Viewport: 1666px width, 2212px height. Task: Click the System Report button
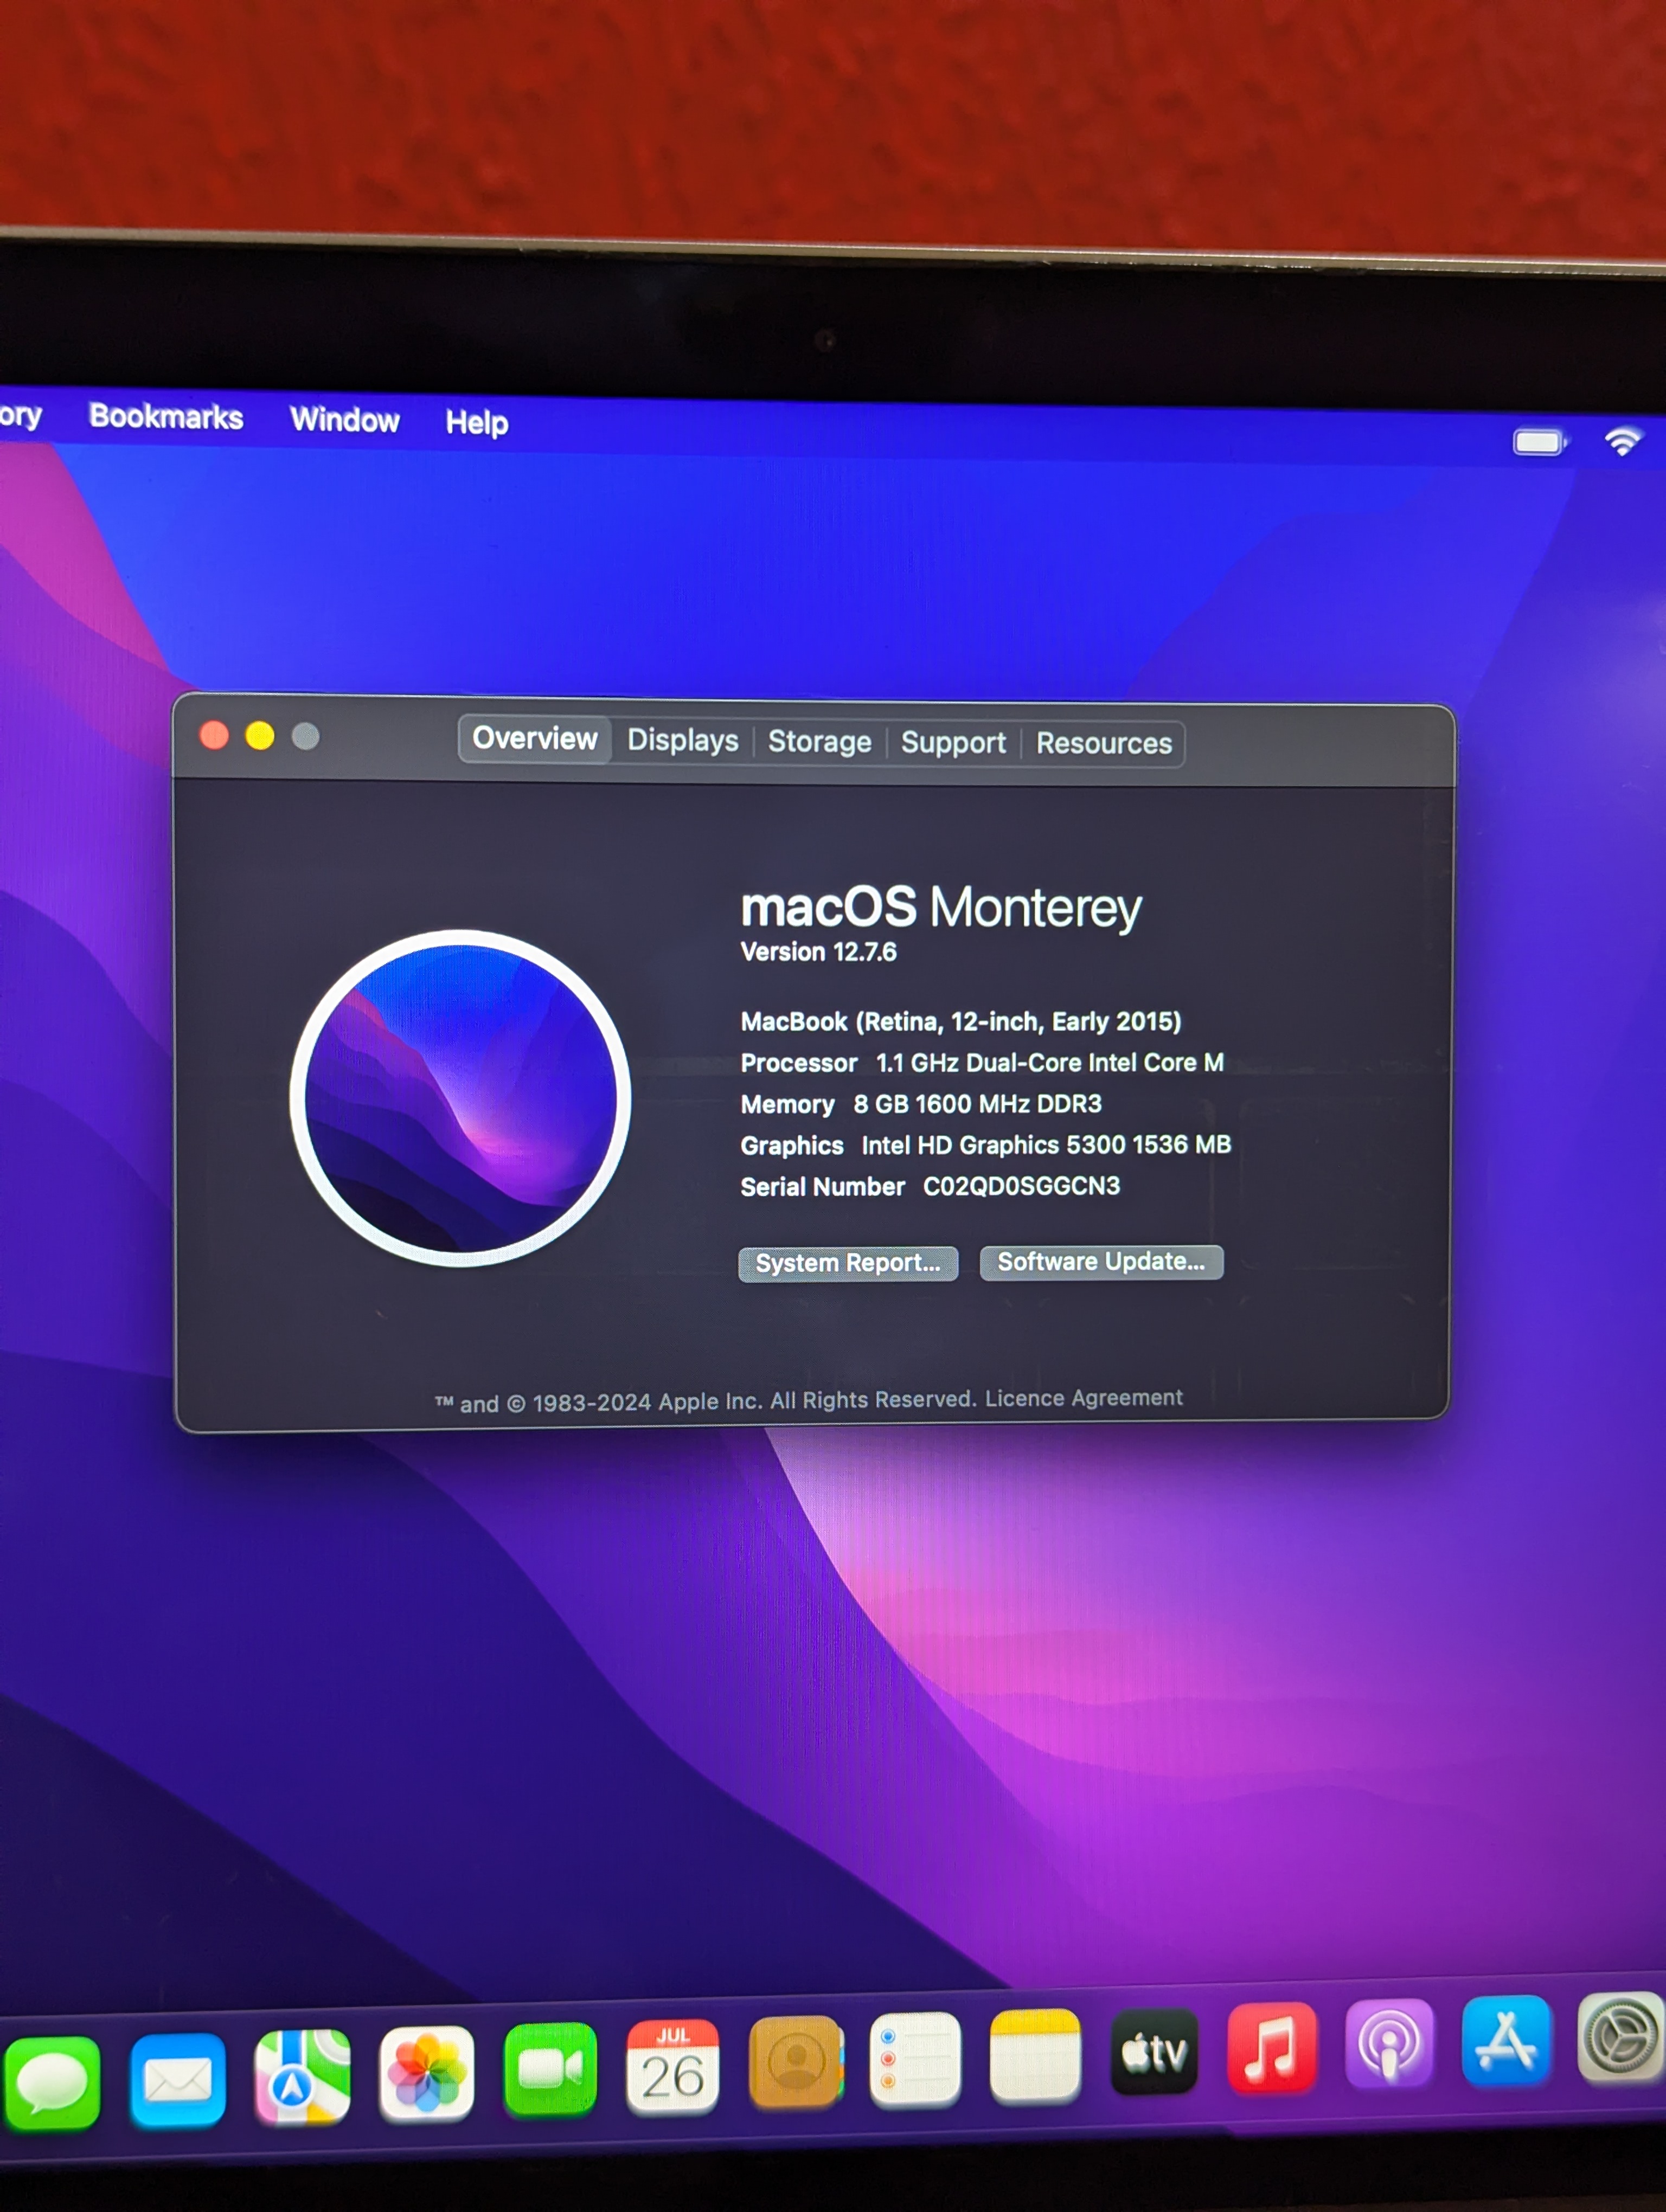coord(848,1264)
